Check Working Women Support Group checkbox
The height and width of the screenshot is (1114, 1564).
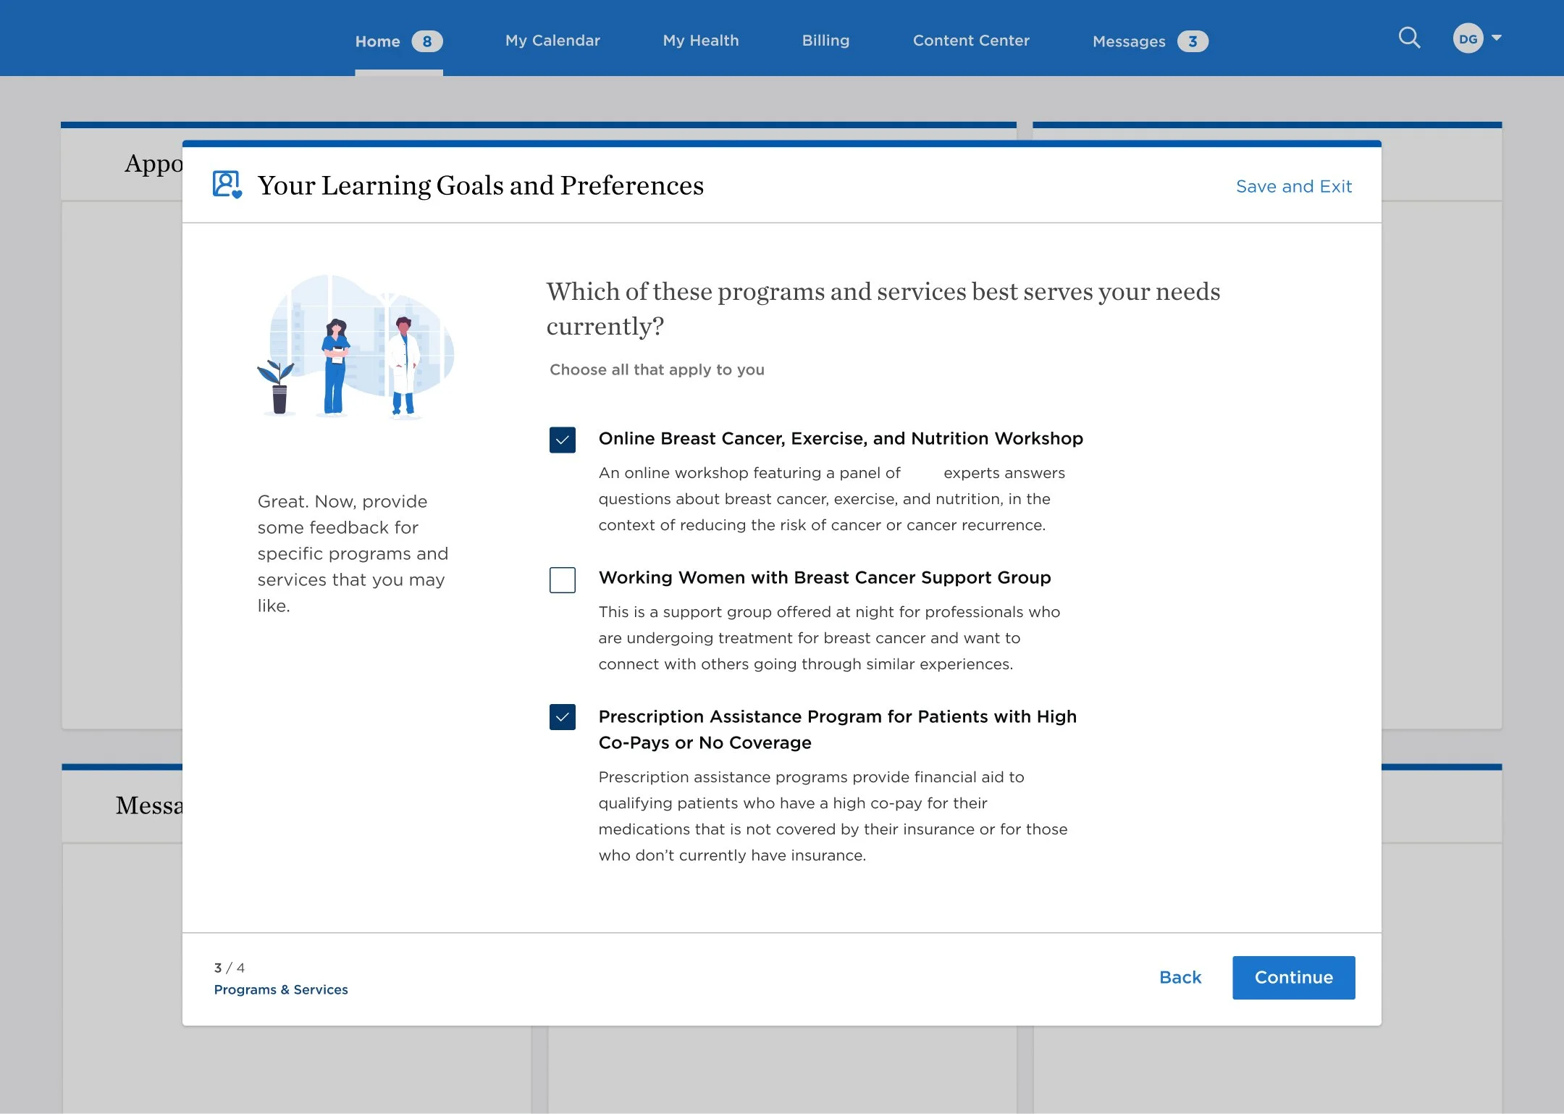click(562, 579)
